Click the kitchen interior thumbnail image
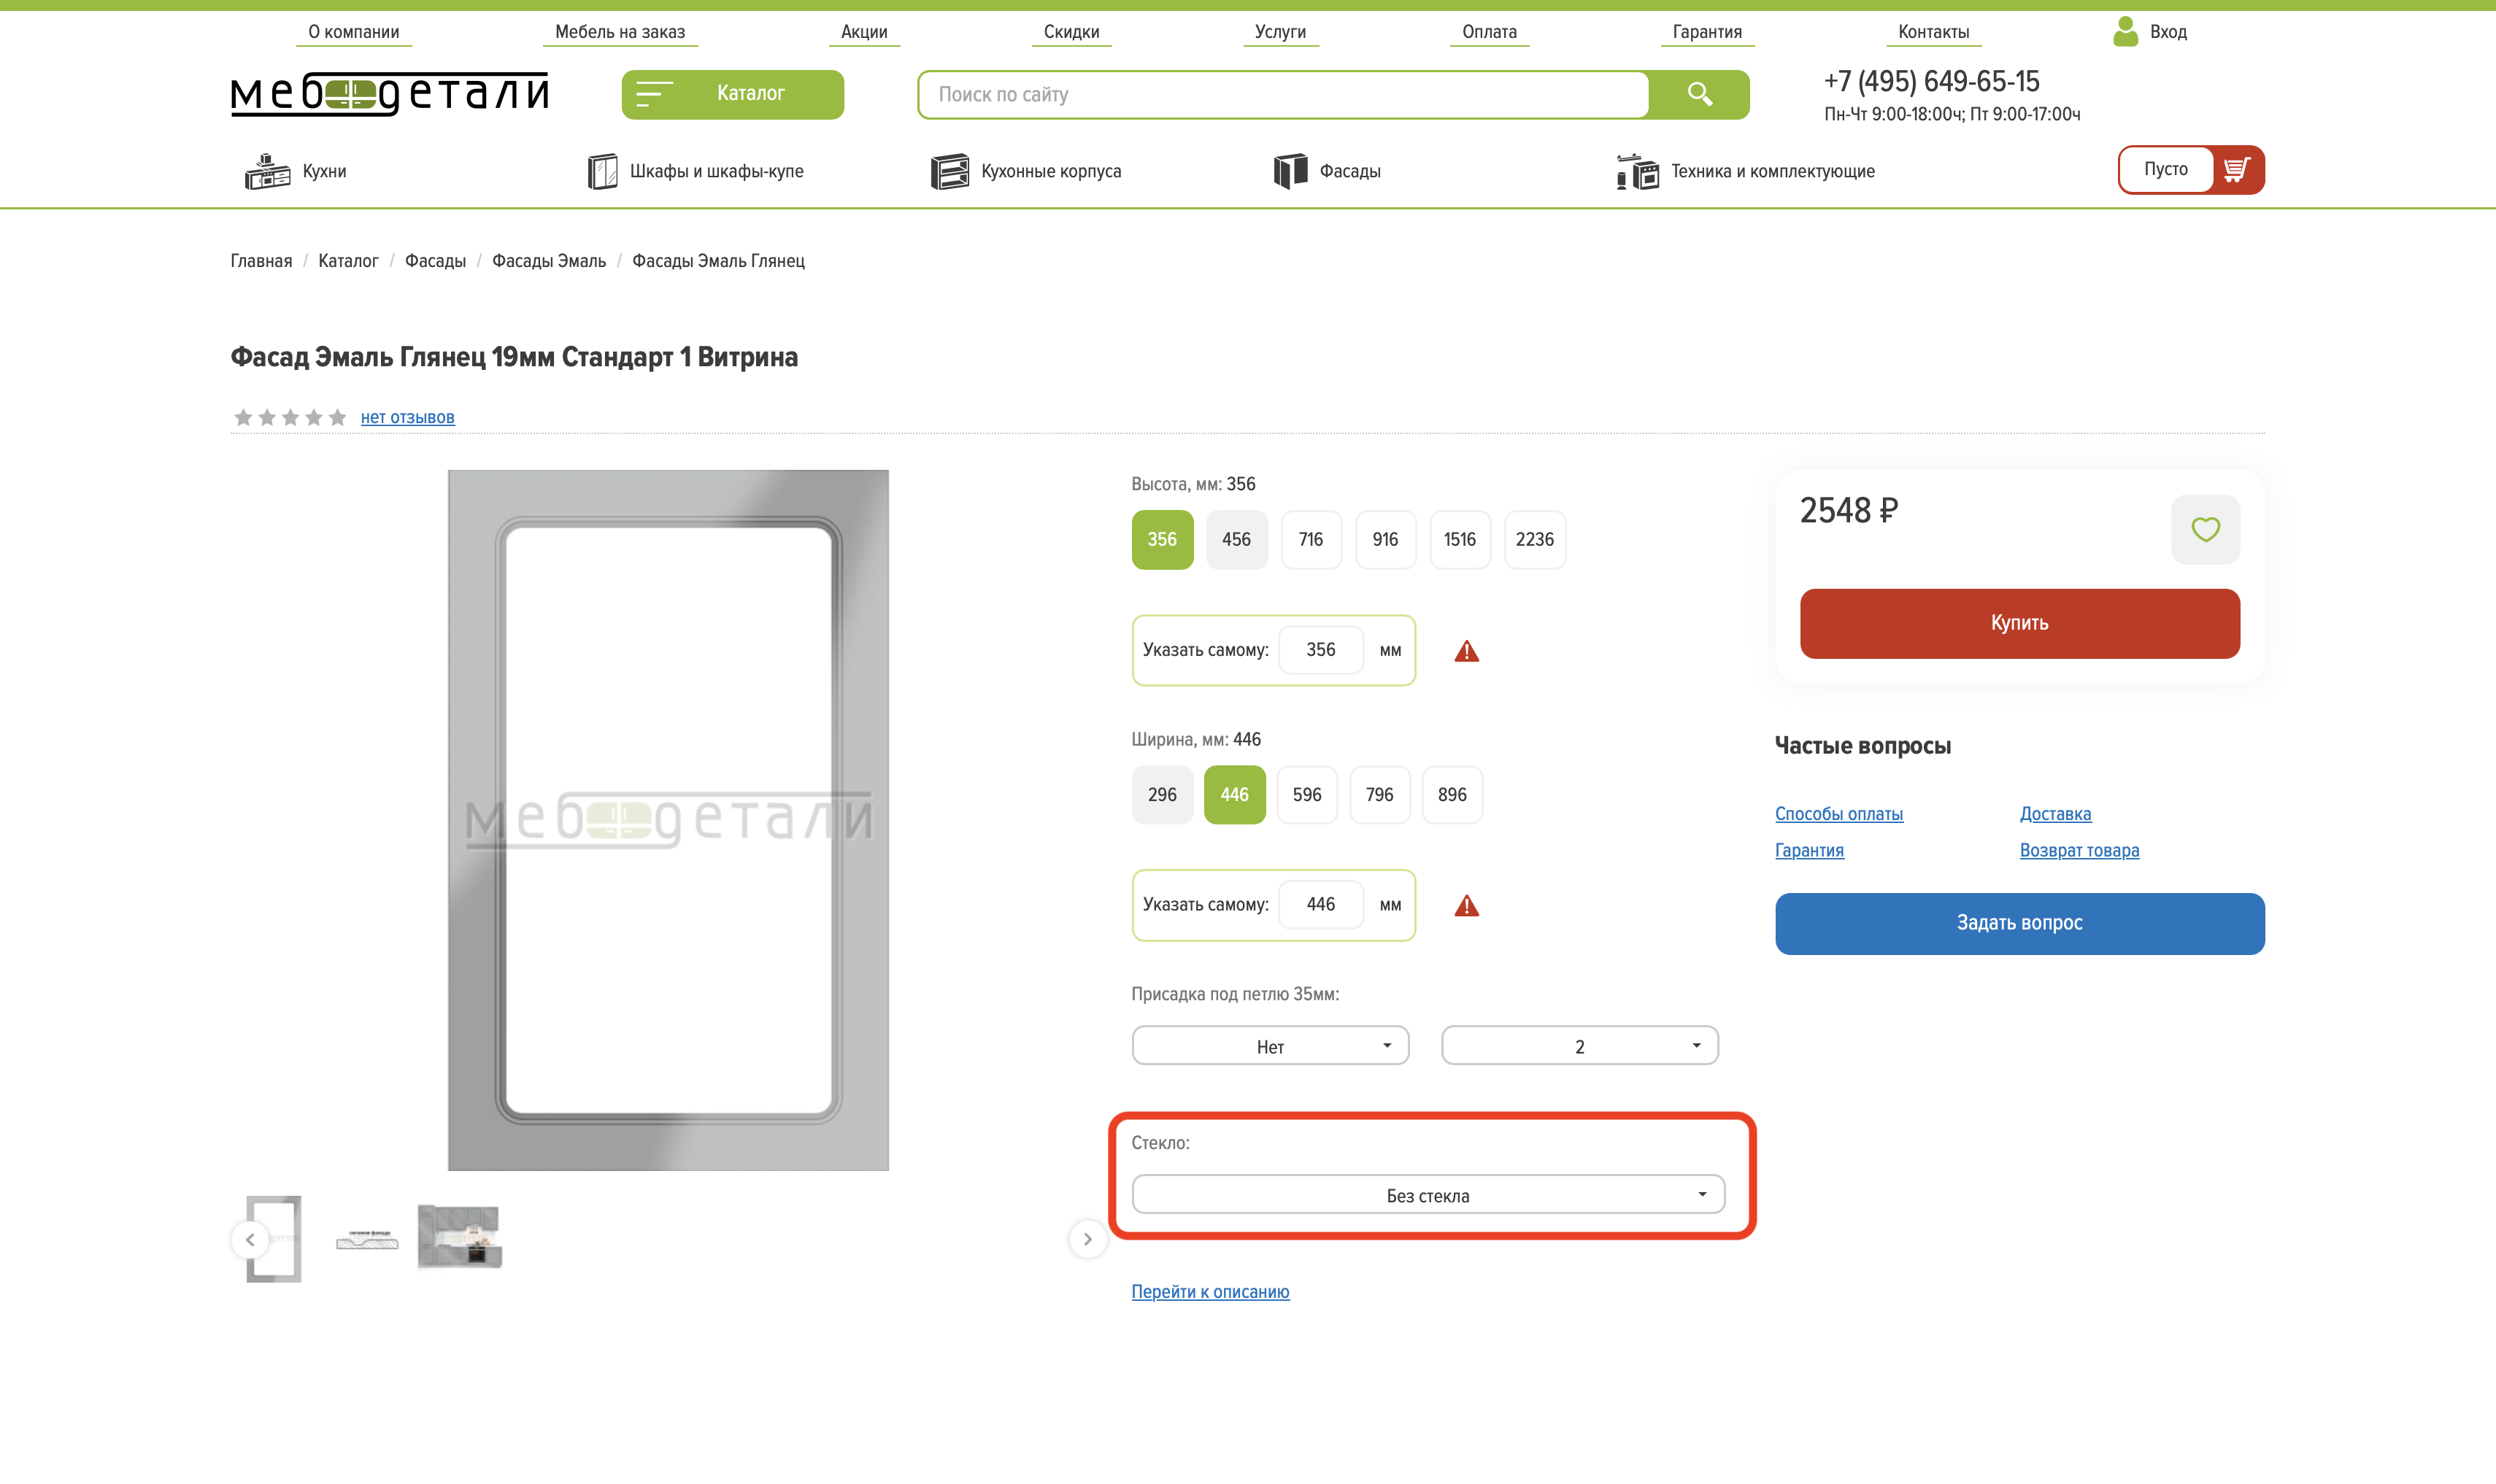The width and height of the screenshot is (2496, 1484). click(x=459, y=1237)
